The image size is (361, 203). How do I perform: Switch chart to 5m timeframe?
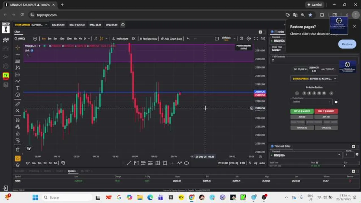coord(55,39)
